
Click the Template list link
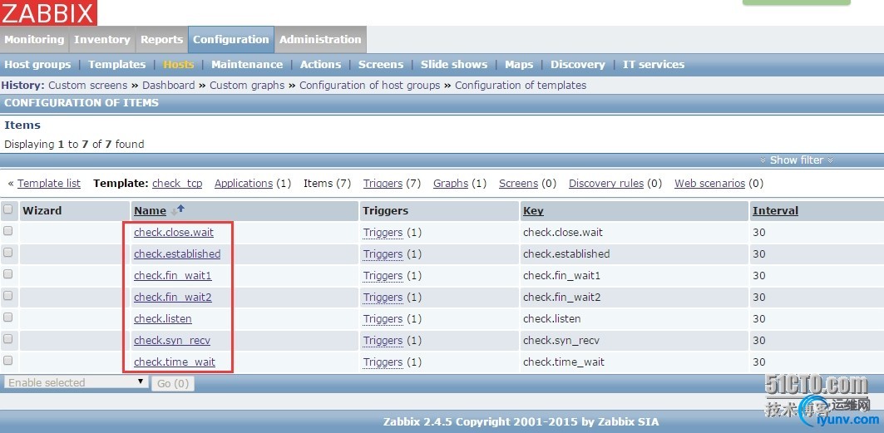click(49, 183)
